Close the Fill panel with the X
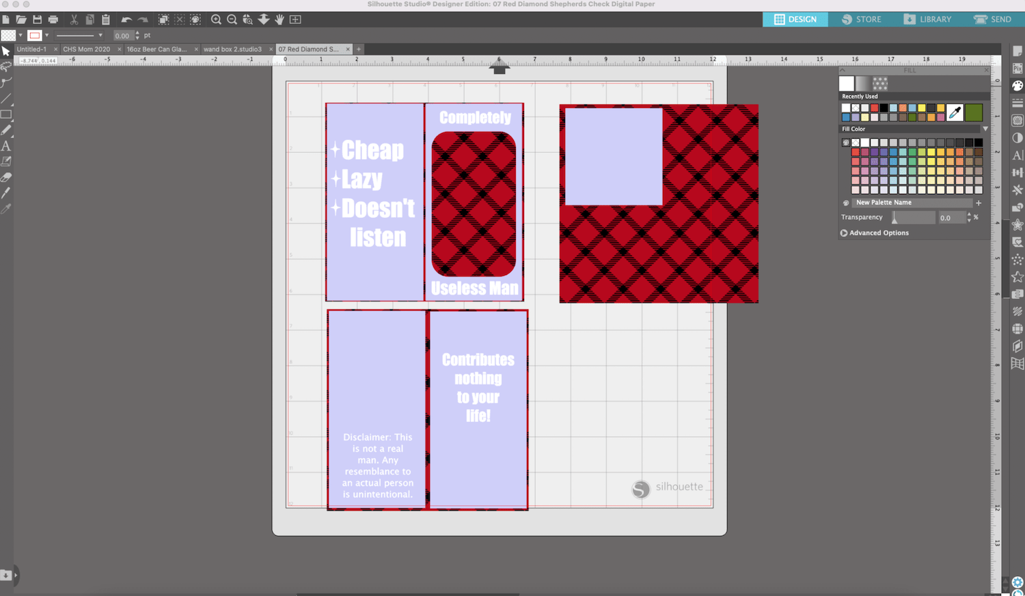Image resolution: width=1025 pixels, height=596 pixels. 986,70
